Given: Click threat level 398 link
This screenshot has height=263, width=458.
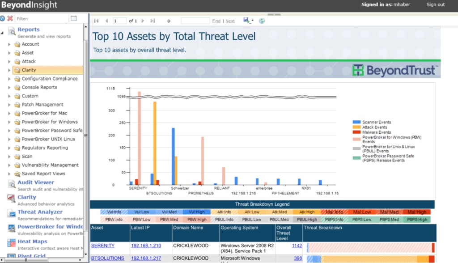Looking at the screenshot, I should click(x=298, y=259).
